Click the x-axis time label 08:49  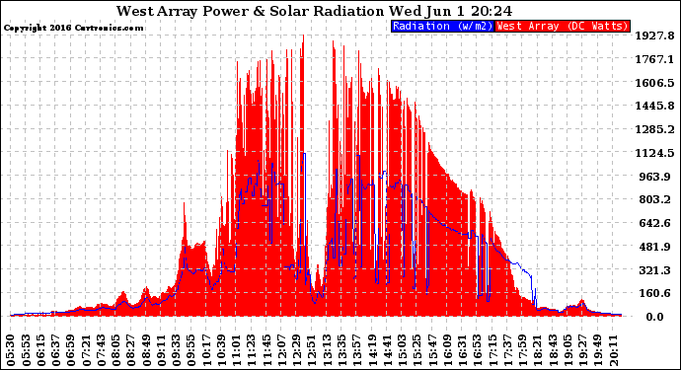[x=146, y=350]
